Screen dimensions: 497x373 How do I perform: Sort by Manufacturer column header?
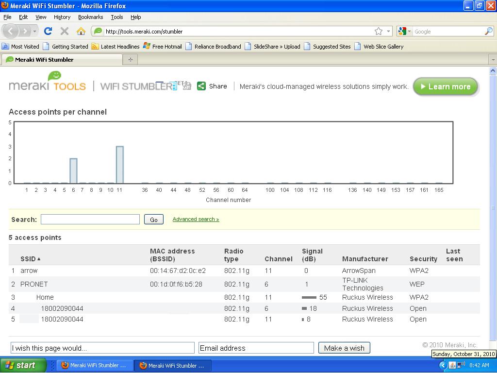[365, 259]
